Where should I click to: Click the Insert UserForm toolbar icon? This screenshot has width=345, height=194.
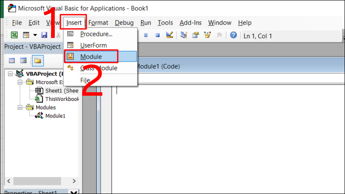click(26, 35)
